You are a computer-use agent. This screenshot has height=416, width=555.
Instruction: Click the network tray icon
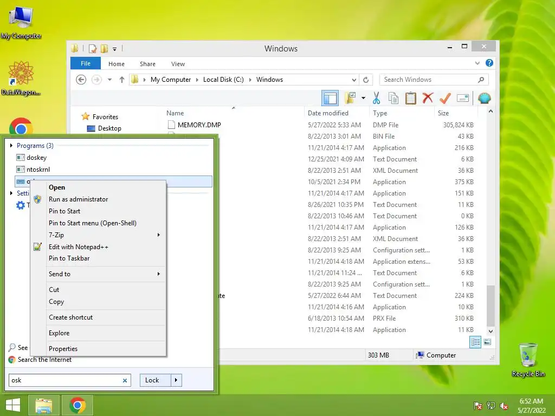[491, 405]
